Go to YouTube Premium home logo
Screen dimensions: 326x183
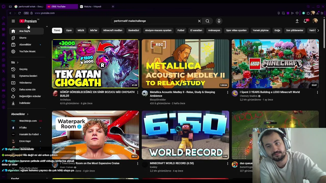point(29,21)
